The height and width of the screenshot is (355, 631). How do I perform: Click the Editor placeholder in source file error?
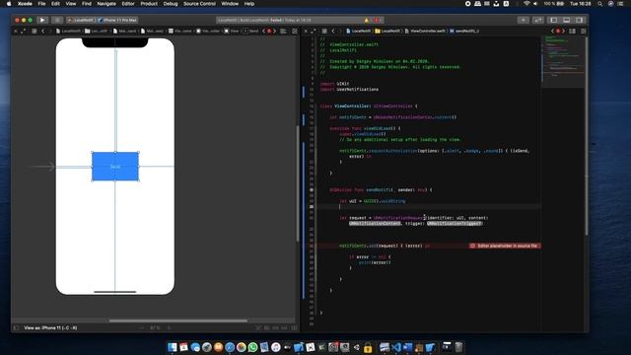505,246
